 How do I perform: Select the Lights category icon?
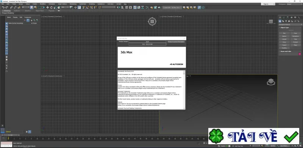[286, 21]
